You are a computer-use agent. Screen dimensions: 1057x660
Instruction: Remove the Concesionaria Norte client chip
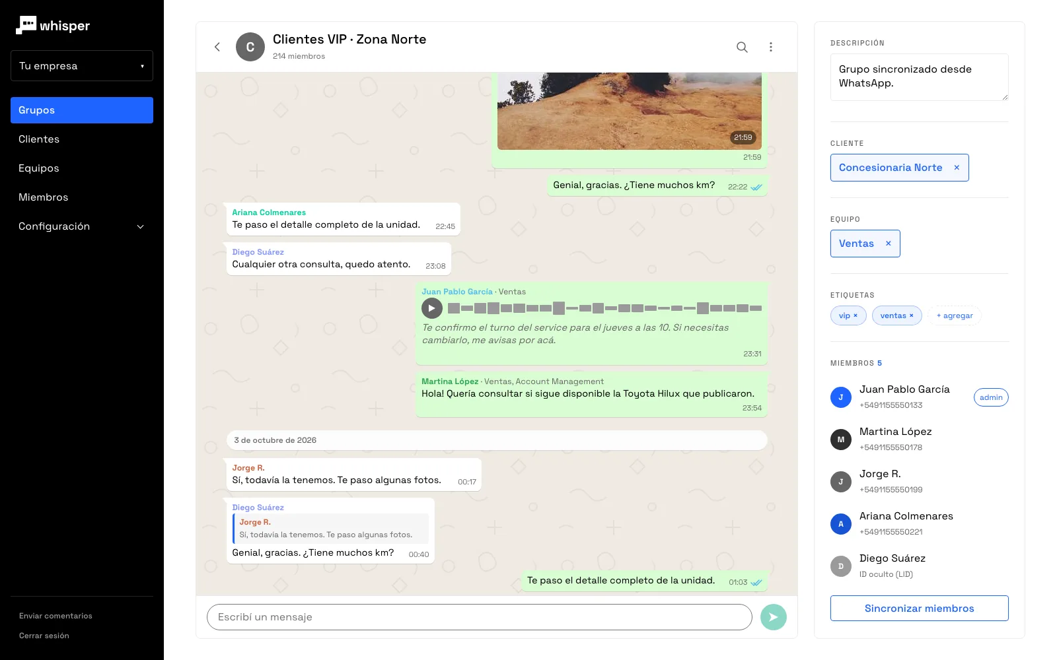956,168
